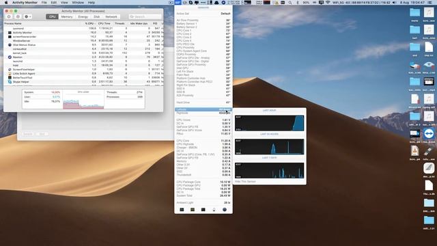Click the iStat Menus Status process icon
The image size is (437, 246).
(10, 45)
